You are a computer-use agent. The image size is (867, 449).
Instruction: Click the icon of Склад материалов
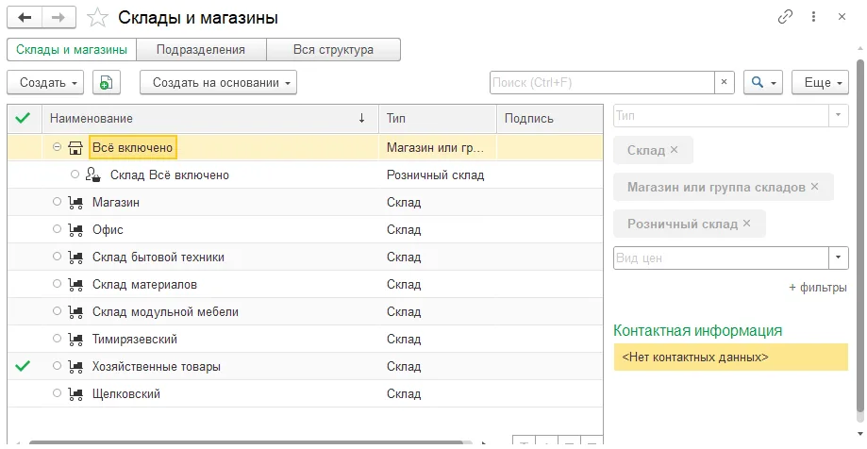point(75,284)
